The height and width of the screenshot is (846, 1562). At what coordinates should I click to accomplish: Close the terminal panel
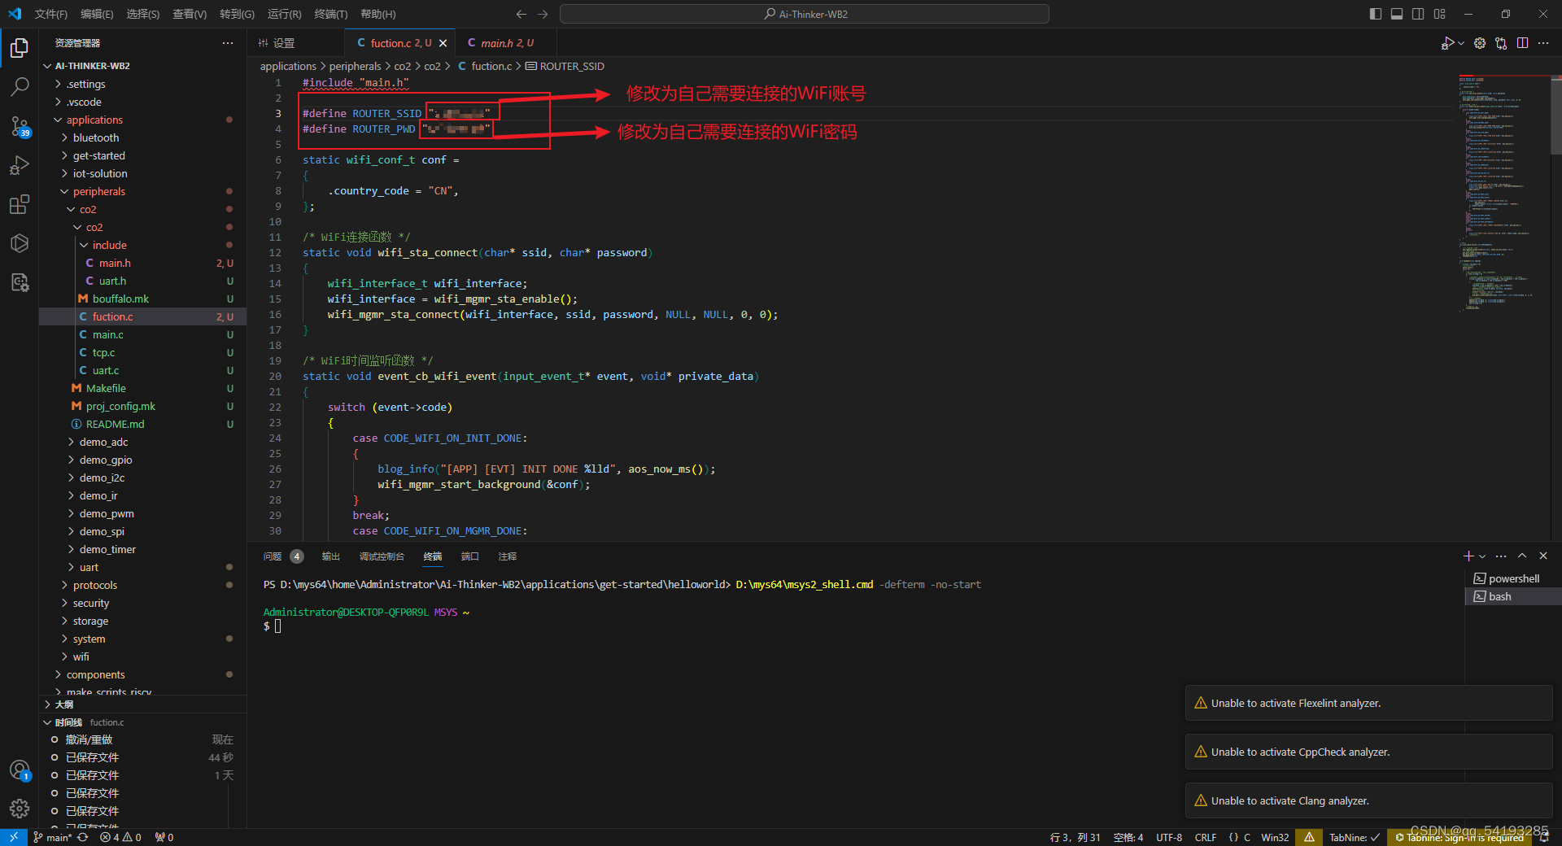[1543, 556]
